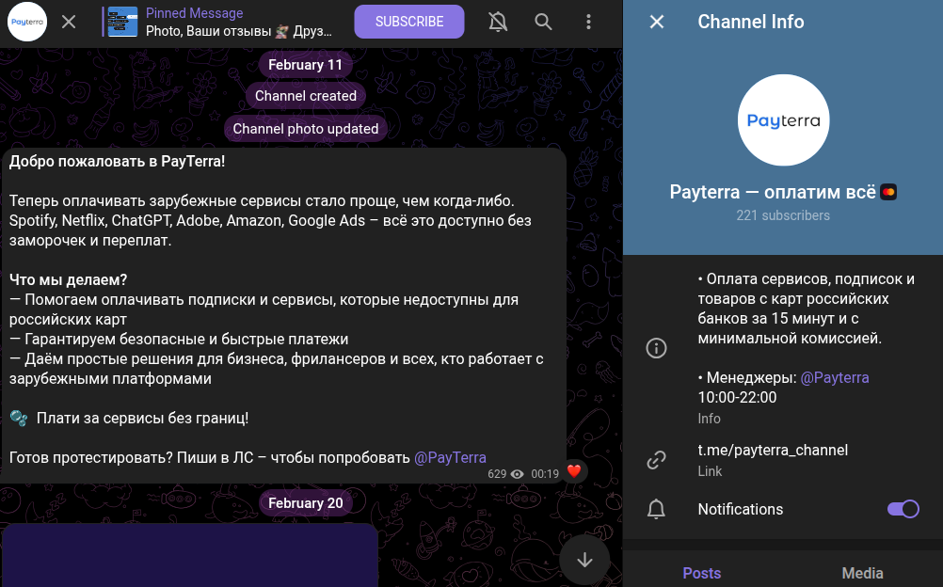Click the muted bell icon in chat header
This screenshot has height=587, width=943.
click(x=498, y=21)
